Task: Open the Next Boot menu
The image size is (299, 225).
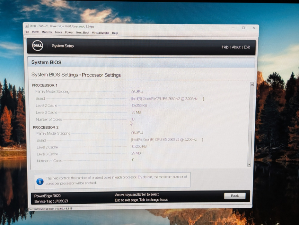Action: tap(83, 33)
